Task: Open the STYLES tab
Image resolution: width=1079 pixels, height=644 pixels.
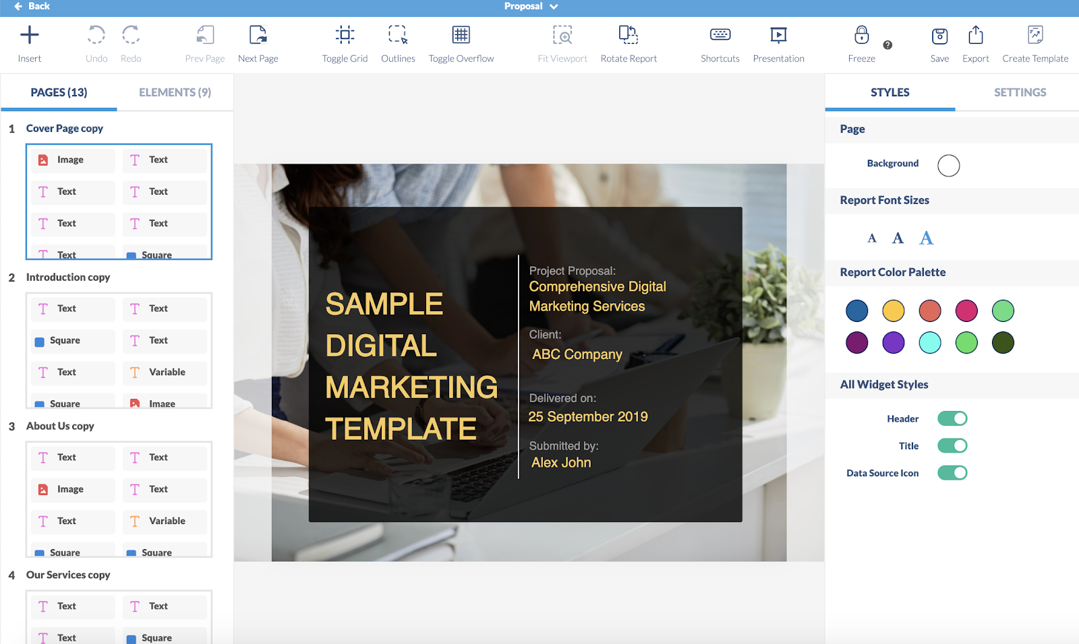Action: 890,92
